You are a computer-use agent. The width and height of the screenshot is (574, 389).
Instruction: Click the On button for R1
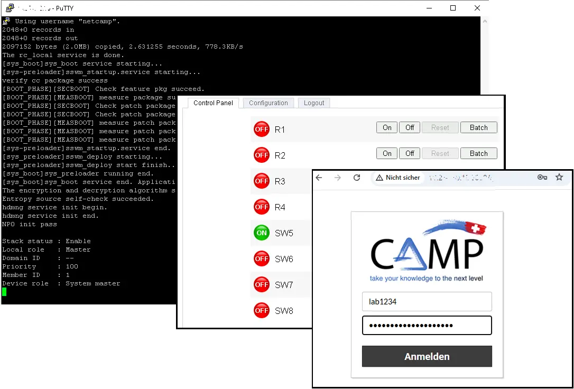click(x=386, y=127)
